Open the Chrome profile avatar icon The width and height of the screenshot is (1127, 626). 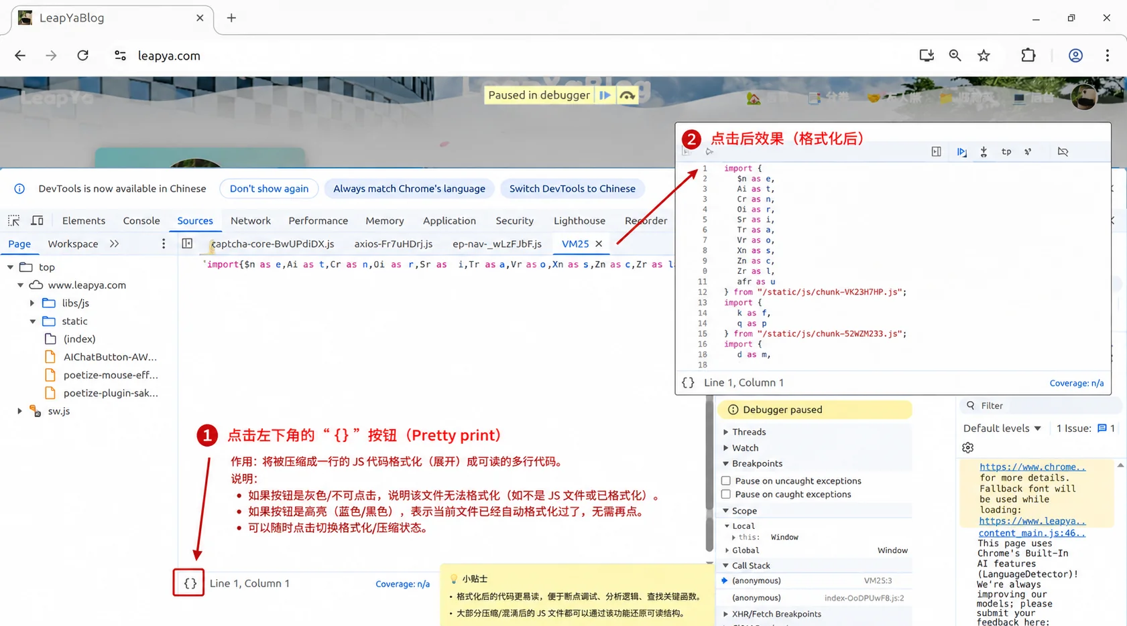(1075, 56)
